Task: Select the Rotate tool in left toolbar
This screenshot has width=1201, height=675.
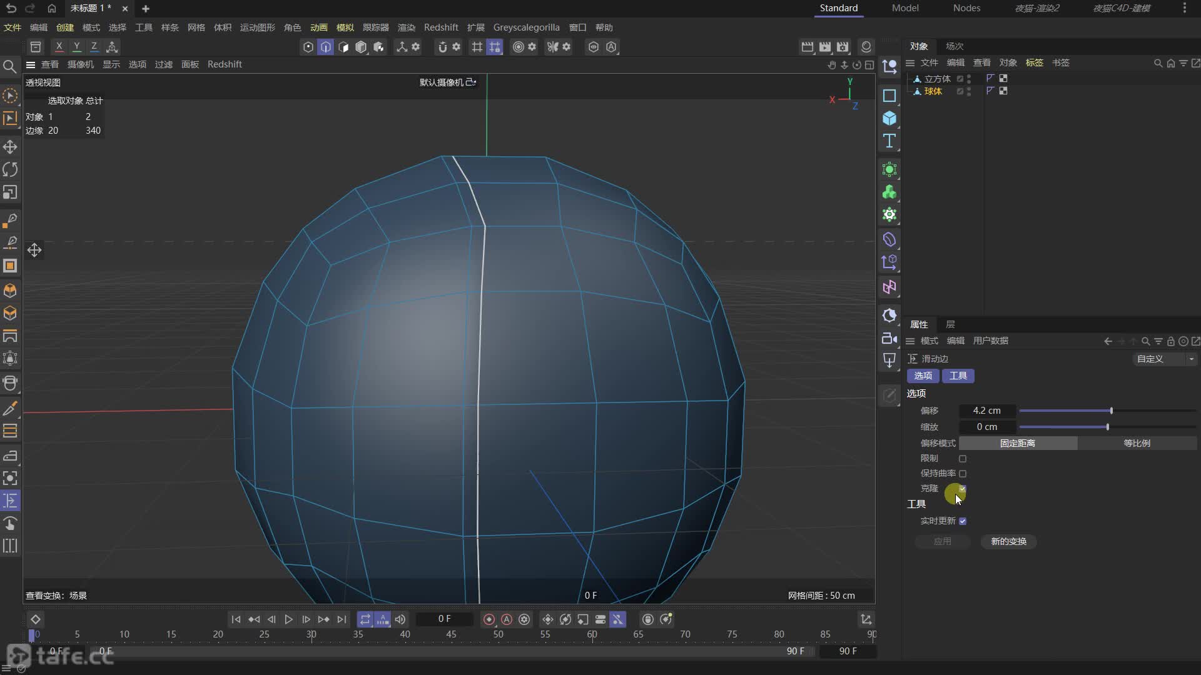Action: tap(10, 169)
